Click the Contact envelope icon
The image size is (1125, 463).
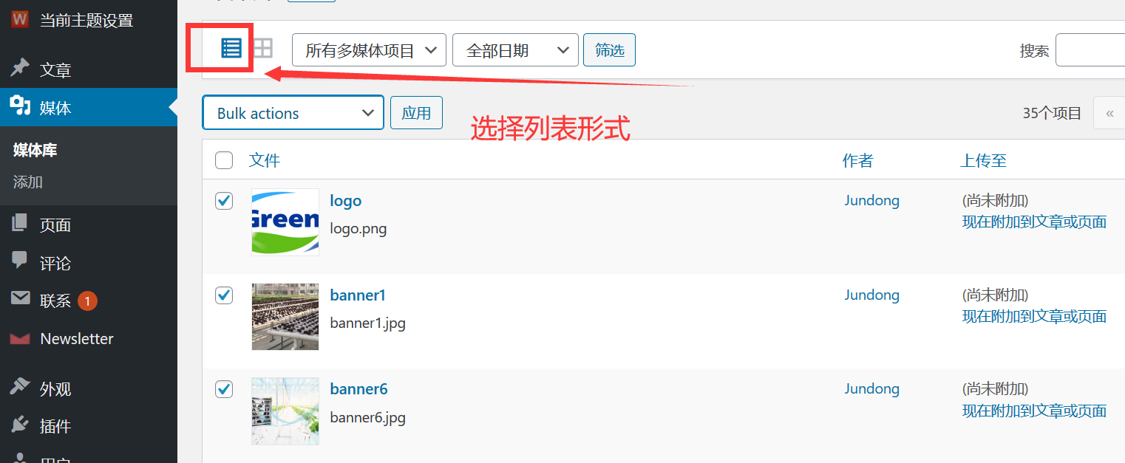(20, 300)
